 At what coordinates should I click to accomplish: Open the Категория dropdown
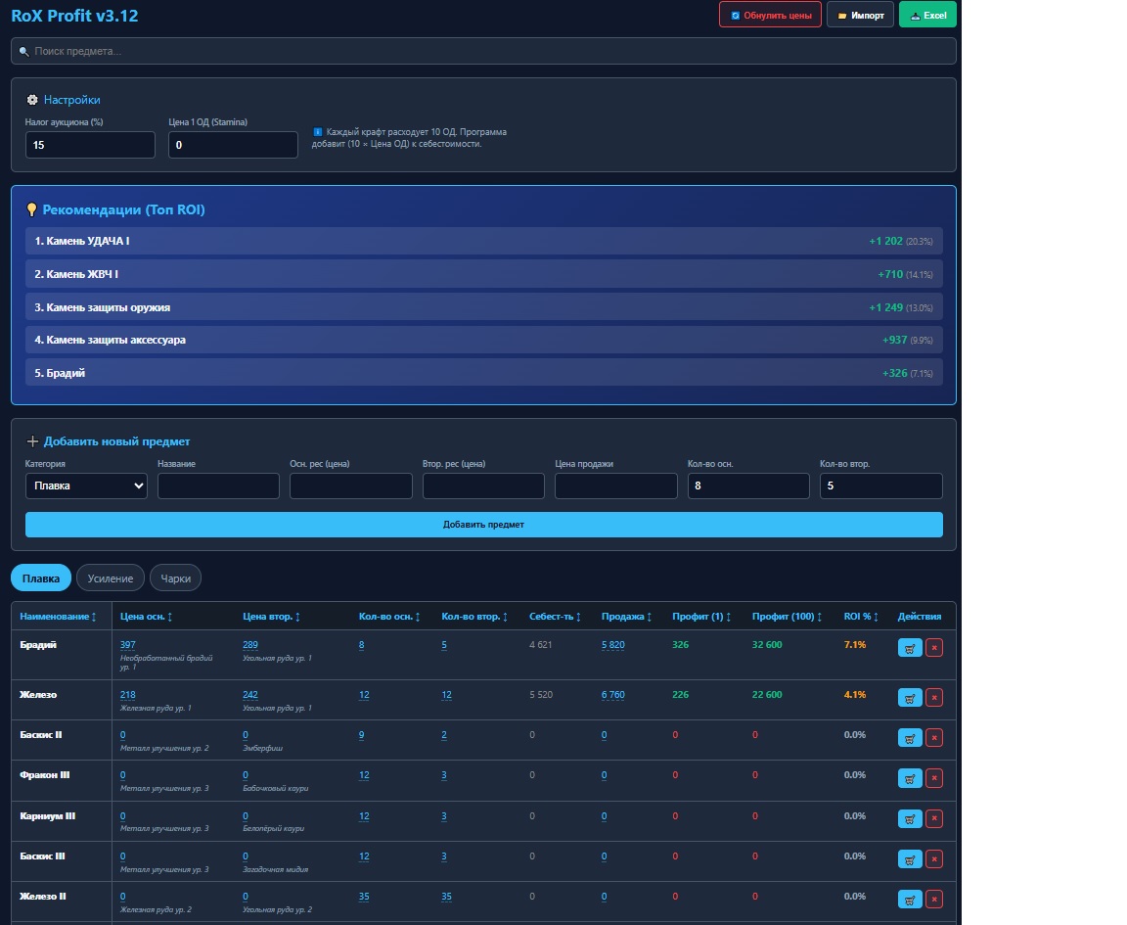[86, 486]
